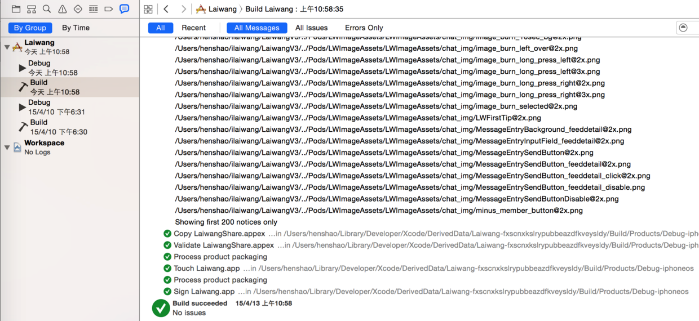
Task: Collapse the Workspace group disclosure triangle
Action: [7, 148]
